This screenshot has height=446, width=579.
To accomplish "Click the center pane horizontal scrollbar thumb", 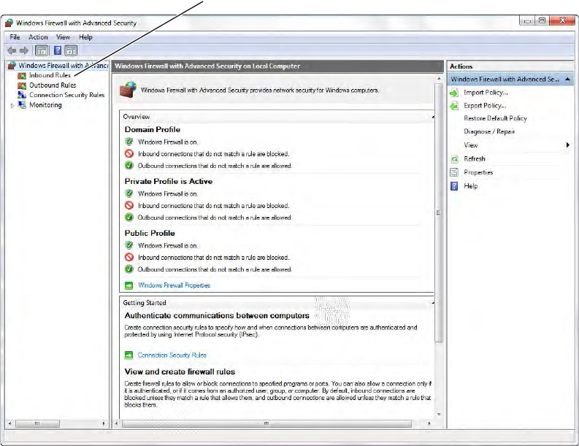I will 267,423.
